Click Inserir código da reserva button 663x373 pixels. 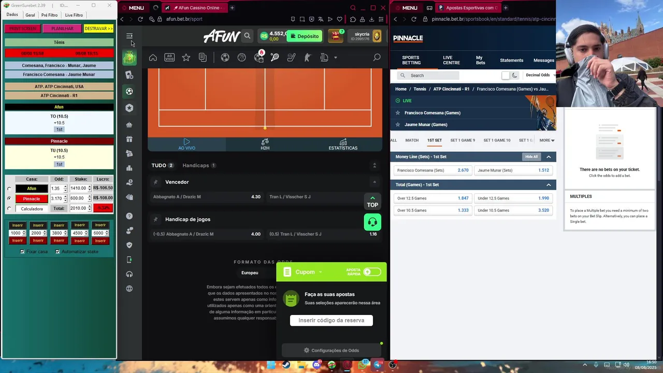[331, 320]
